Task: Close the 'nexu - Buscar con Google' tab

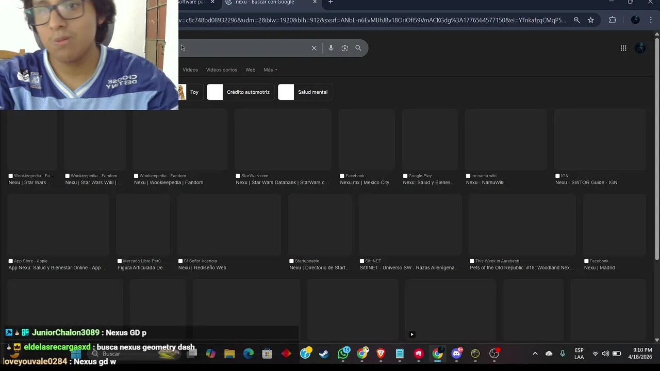Action: [x=315, y=2]
